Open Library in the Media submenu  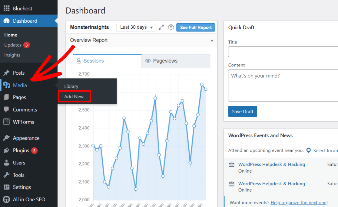(x=71, y=86)
